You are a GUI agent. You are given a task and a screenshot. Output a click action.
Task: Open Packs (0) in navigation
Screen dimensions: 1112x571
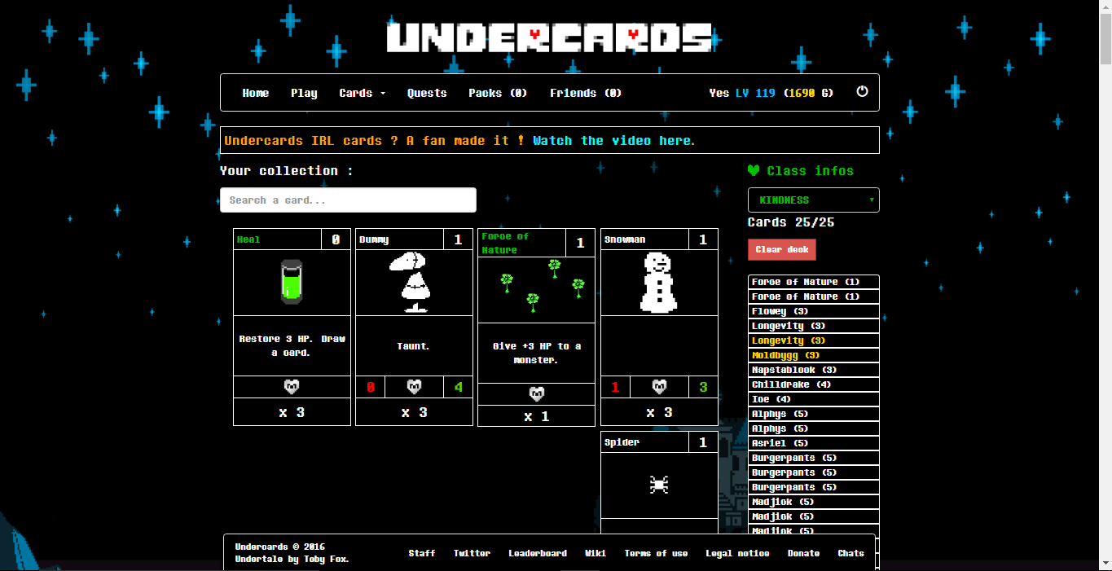point(498,93)
